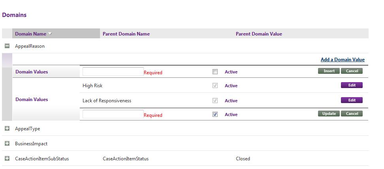
Task: Cancel the new domain value insert
Action: point(352,71)
